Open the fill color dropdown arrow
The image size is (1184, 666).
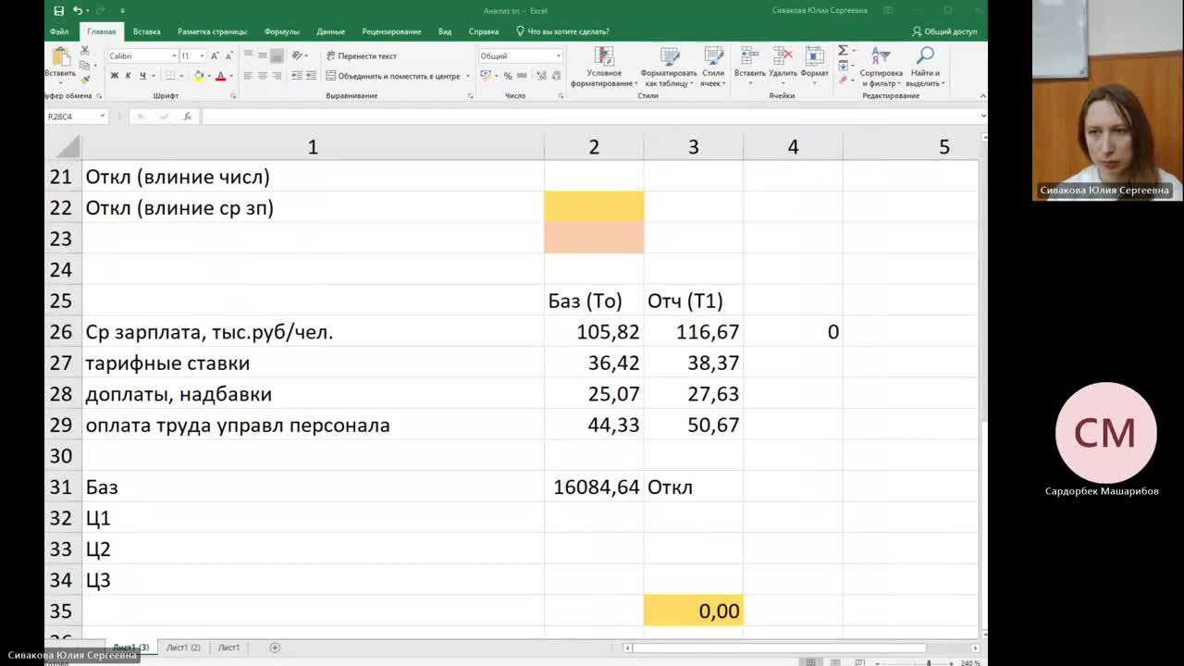tap(209, 76)
